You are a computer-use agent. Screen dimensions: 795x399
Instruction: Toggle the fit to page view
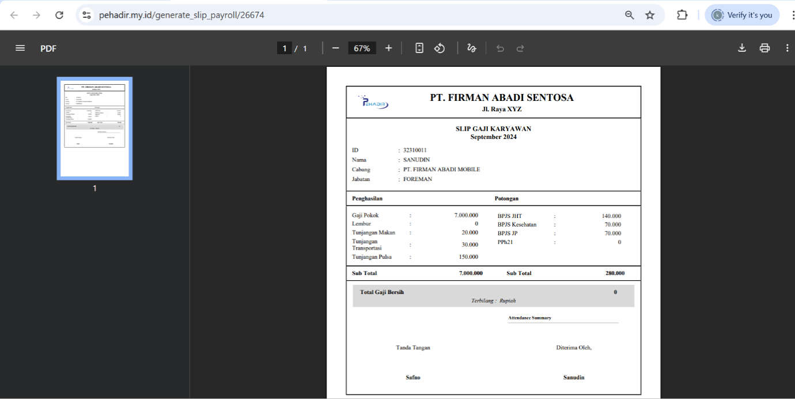419,48
